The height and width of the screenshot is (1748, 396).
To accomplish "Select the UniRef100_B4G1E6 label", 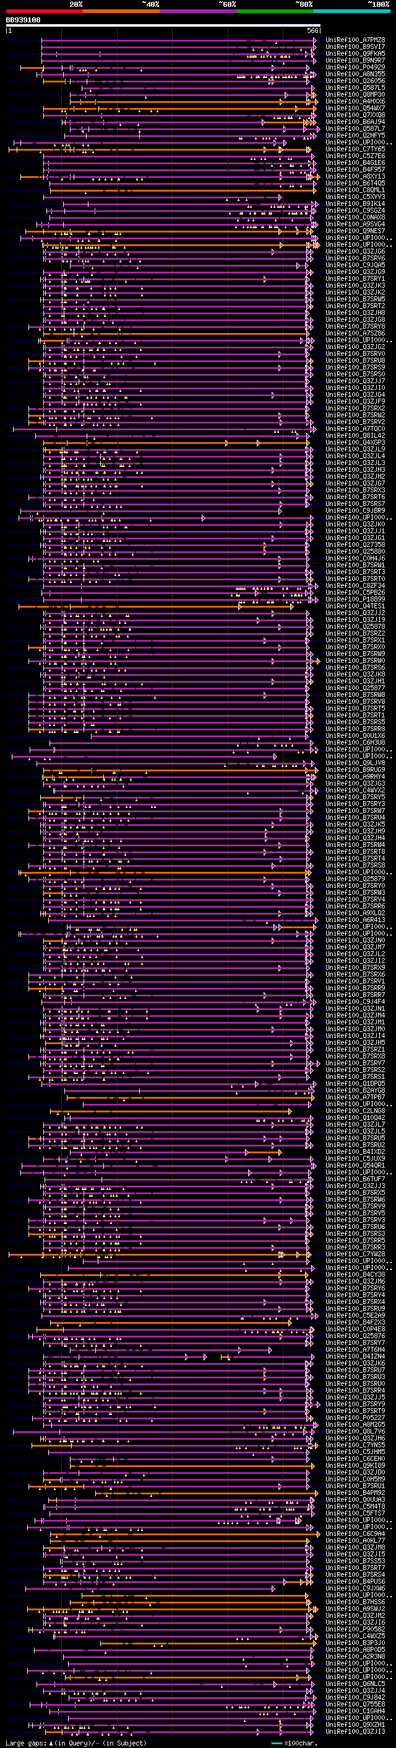I will [x=355, y=163].
